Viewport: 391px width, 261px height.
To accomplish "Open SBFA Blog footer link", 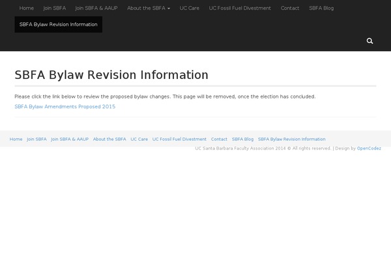I will pos(242,139).
